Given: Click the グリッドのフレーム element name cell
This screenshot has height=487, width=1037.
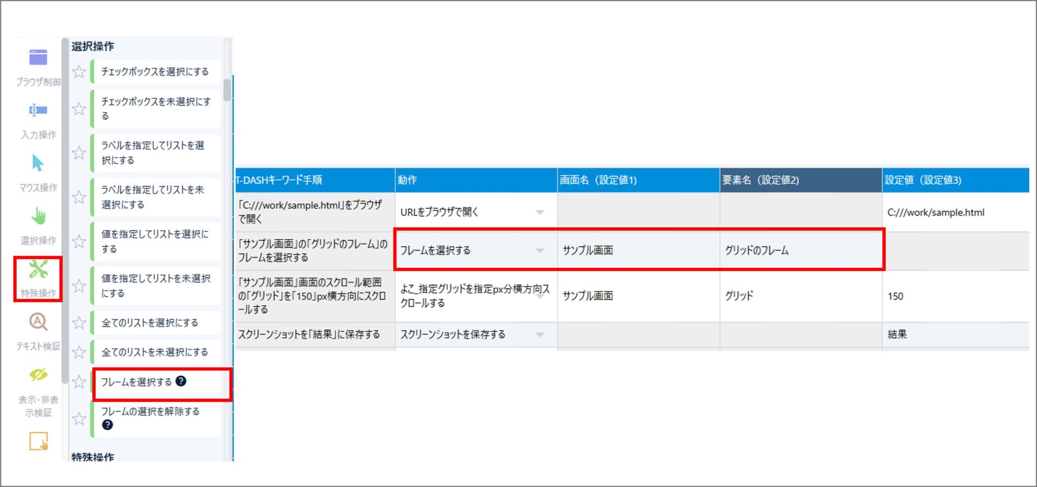Looking at the screenshot, I should click(800, 251).
